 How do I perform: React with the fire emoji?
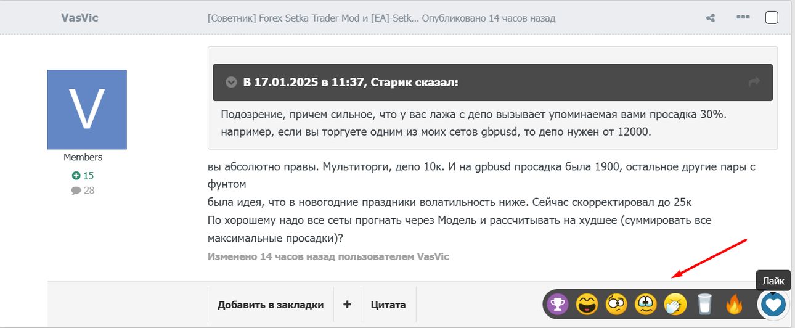[x=734, y=303]
